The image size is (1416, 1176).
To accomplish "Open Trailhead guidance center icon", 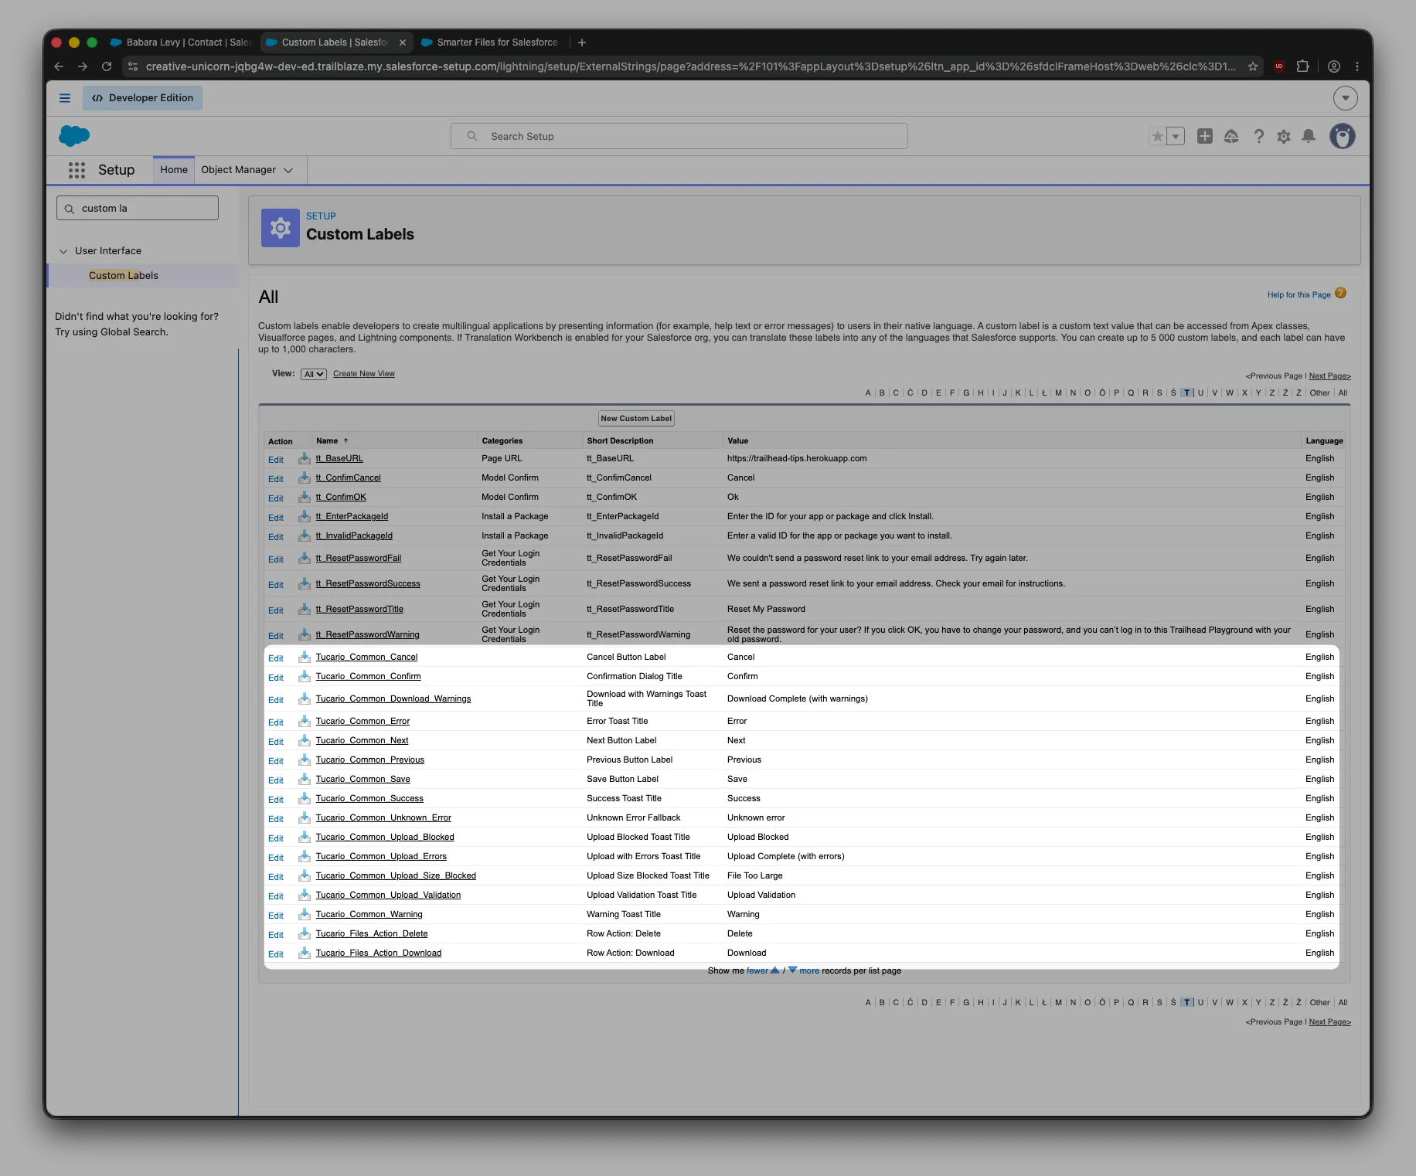I will click(1231, 137).
